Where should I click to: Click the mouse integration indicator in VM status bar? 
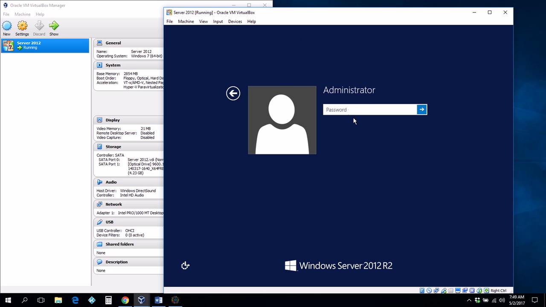(x=479, y=290)
